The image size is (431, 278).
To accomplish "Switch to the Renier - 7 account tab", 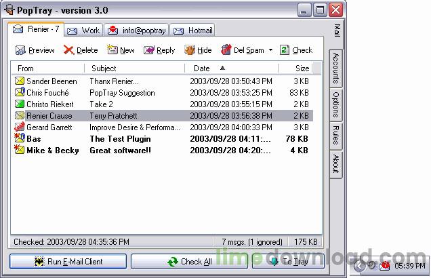I will coord(36,29).
